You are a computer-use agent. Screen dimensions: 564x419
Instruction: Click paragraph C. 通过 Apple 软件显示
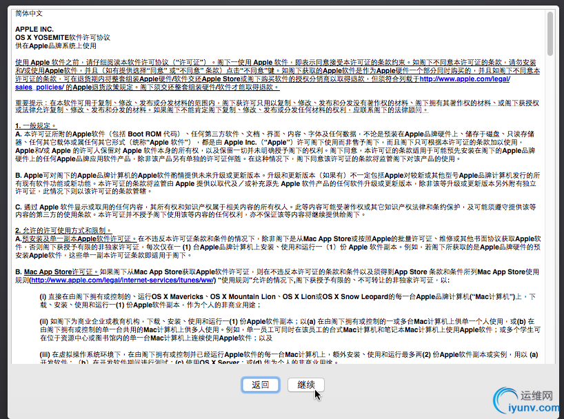(x=276, y=211)
